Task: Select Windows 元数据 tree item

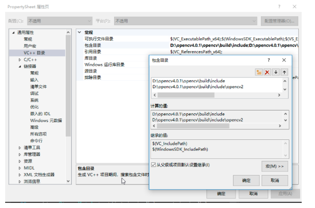Action: point(46,120)
